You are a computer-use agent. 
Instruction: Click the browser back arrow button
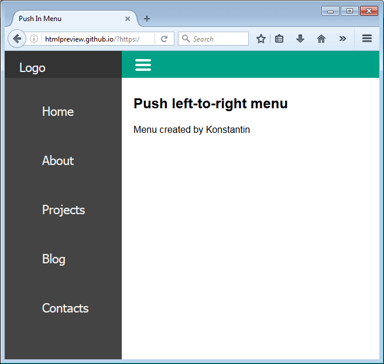coord(17,39)
